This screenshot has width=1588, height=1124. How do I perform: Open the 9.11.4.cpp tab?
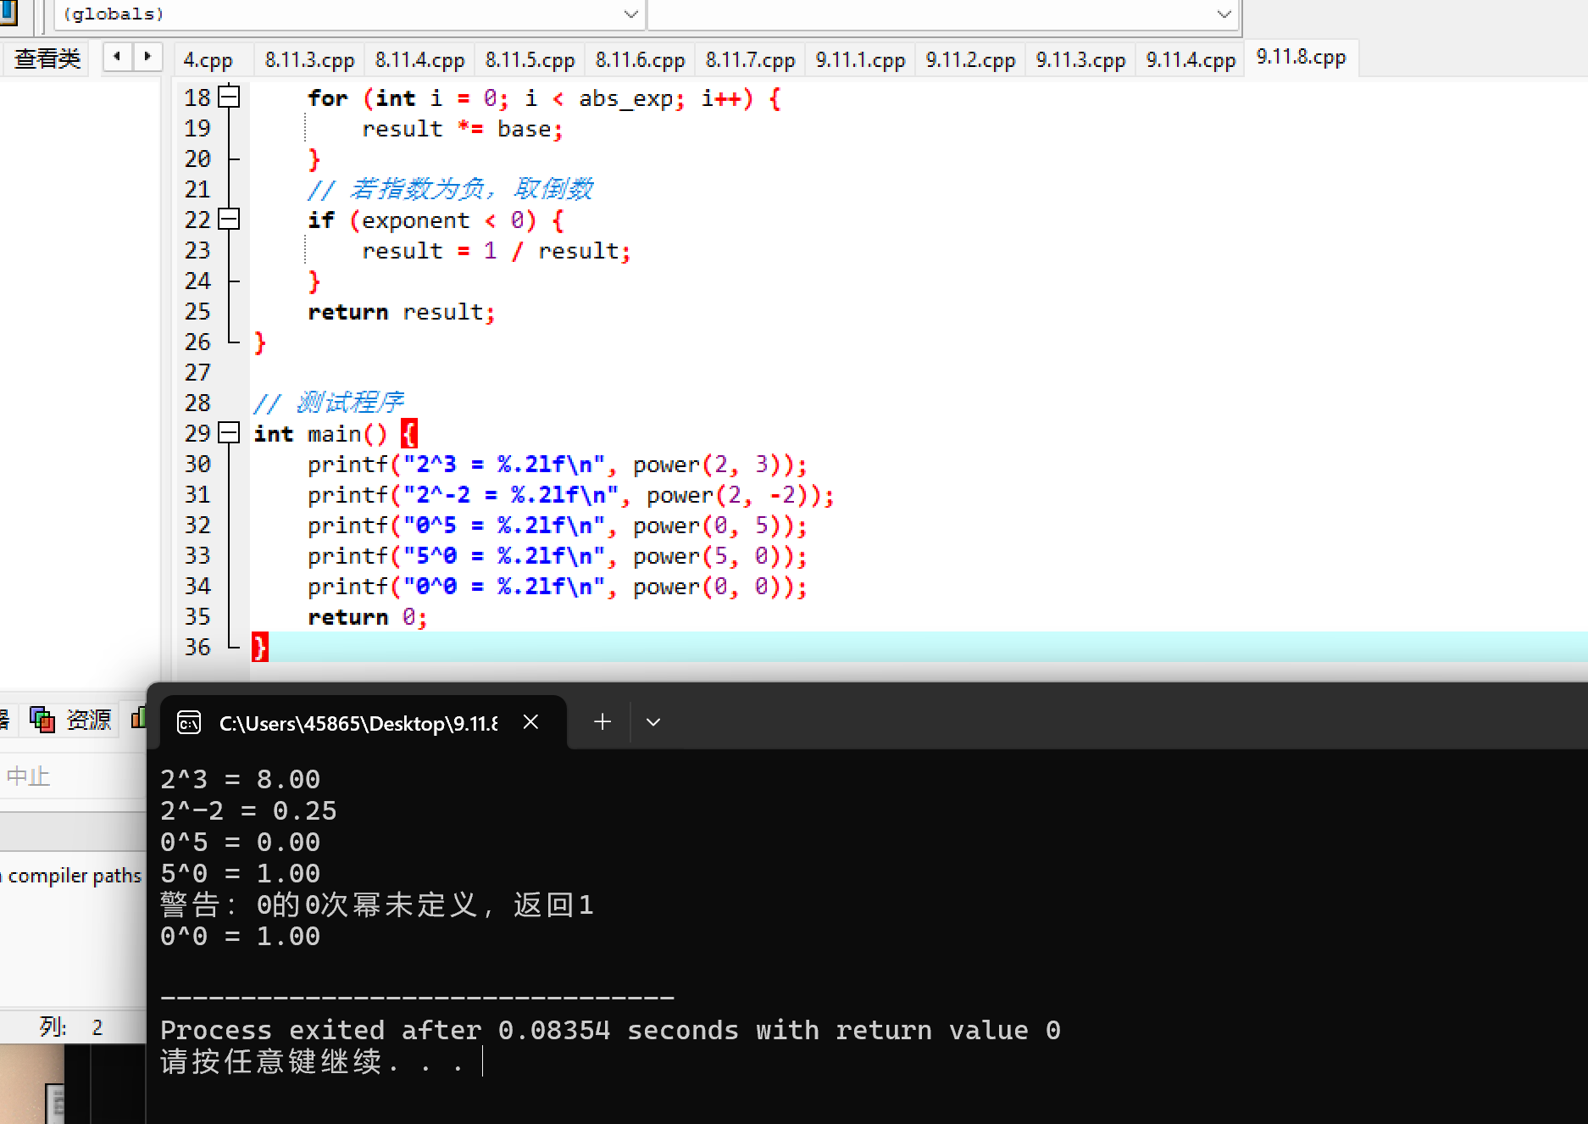pos(1191,60)
